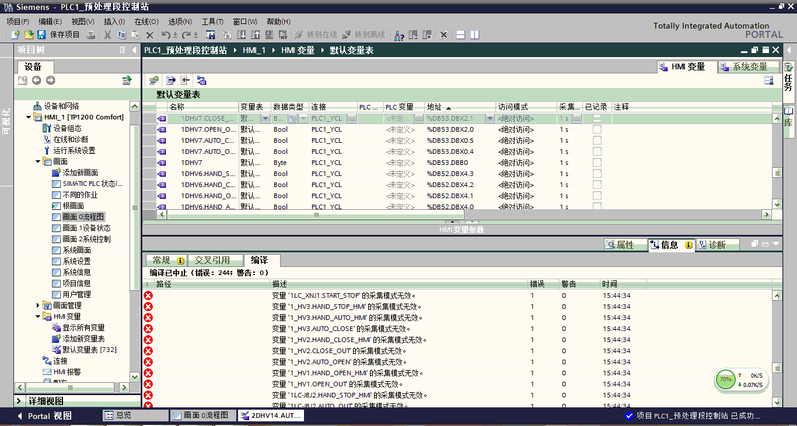797x426 pixels.
Task: Switch to the 诊断 tab
Action: pos(718,245)
